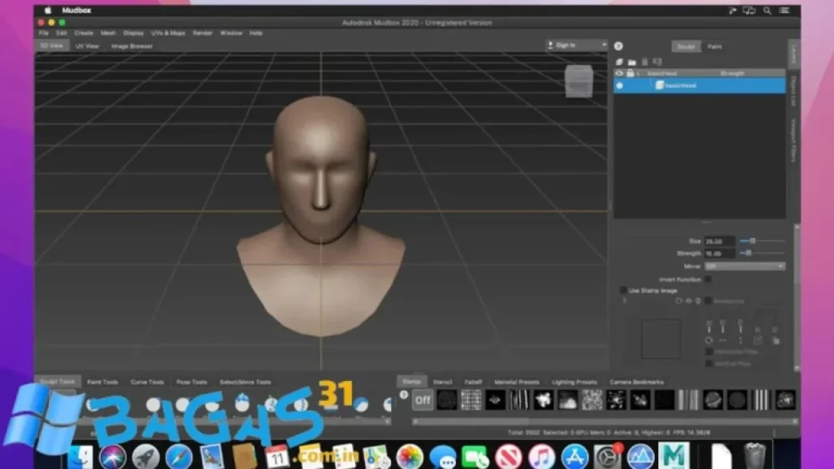
Task: Click the eye visibility column header
Action: tap(619, 73)
